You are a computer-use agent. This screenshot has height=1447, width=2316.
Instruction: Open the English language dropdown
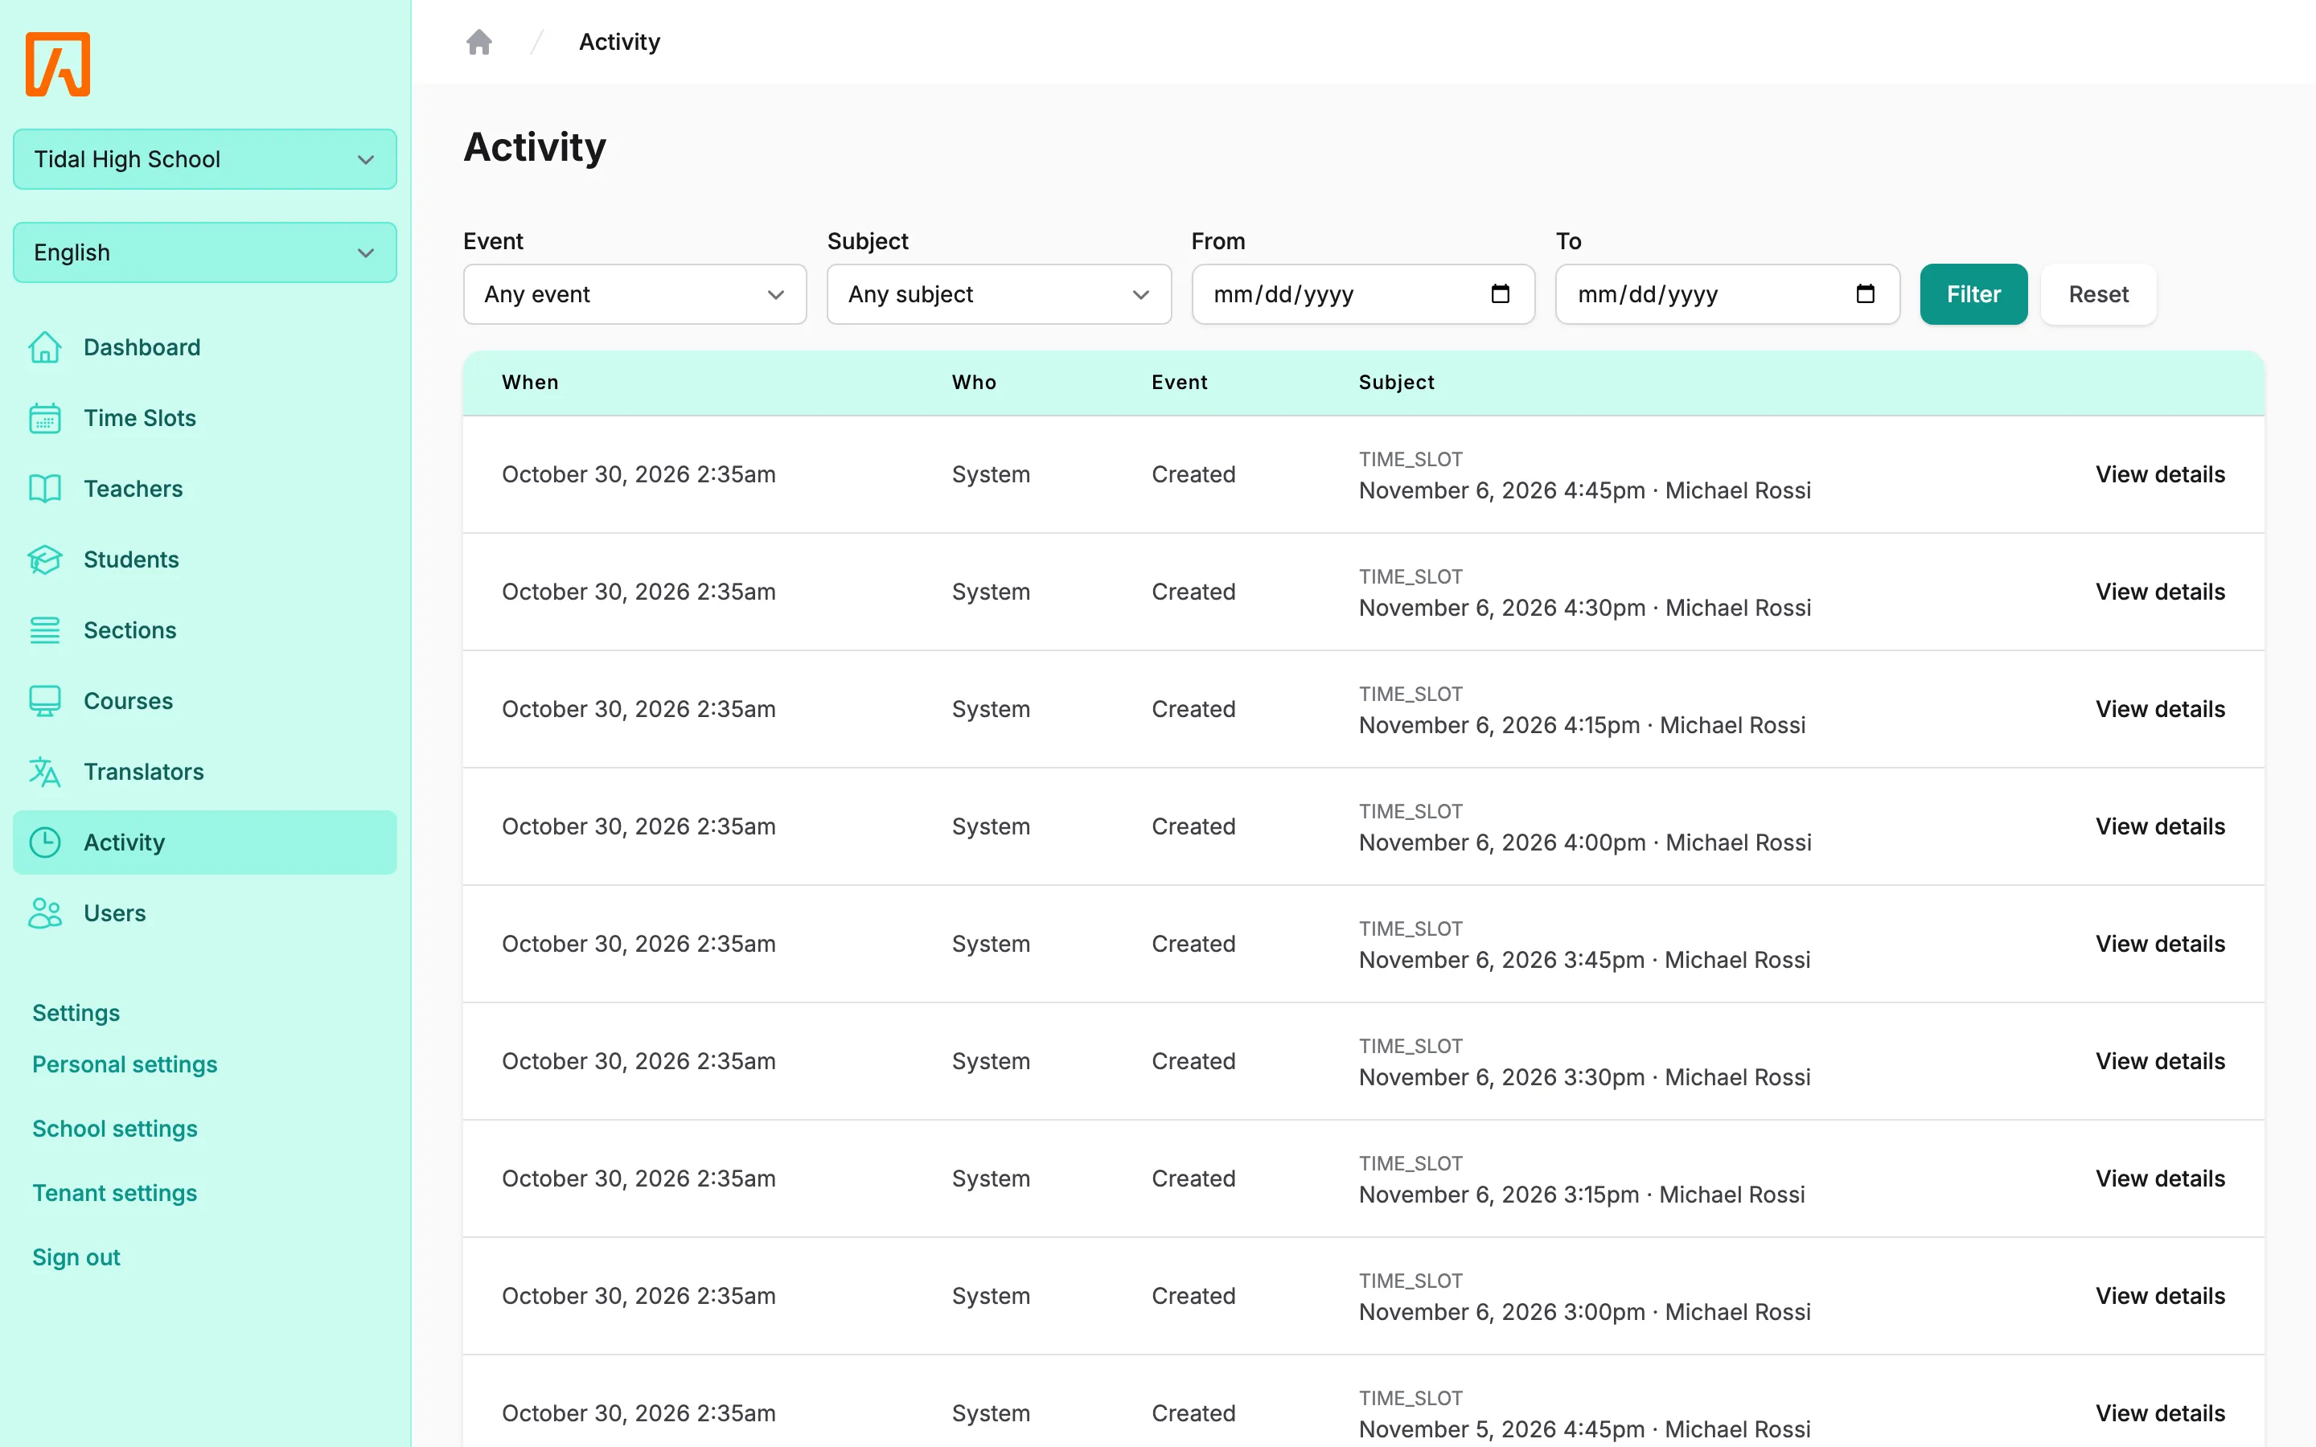point(205,252)
